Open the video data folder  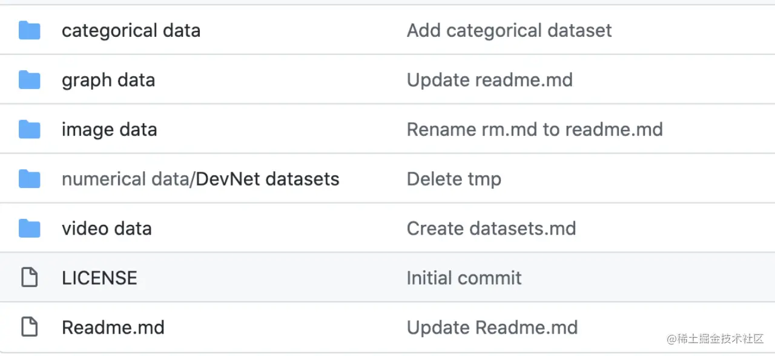pos(107,228)
